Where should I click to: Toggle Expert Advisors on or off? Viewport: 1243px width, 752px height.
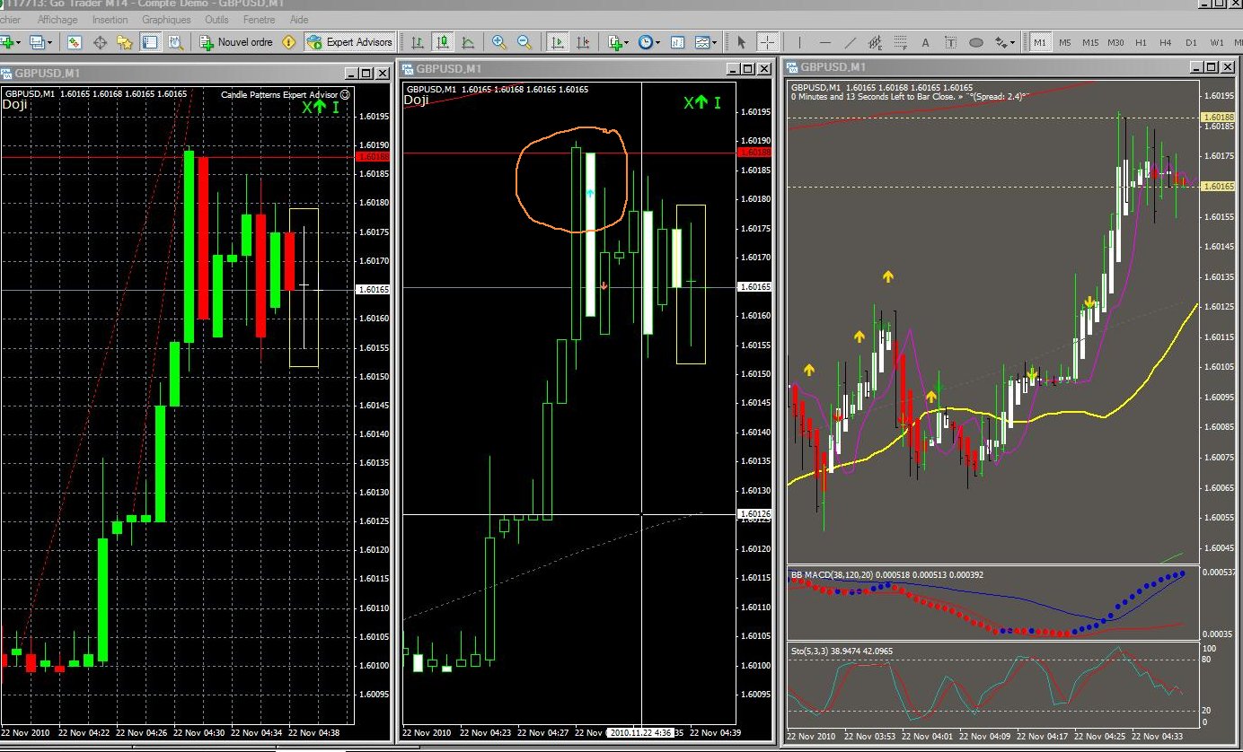[x=349, y=42]
